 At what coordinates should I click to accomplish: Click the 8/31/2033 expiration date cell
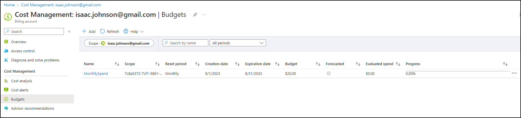253,73
